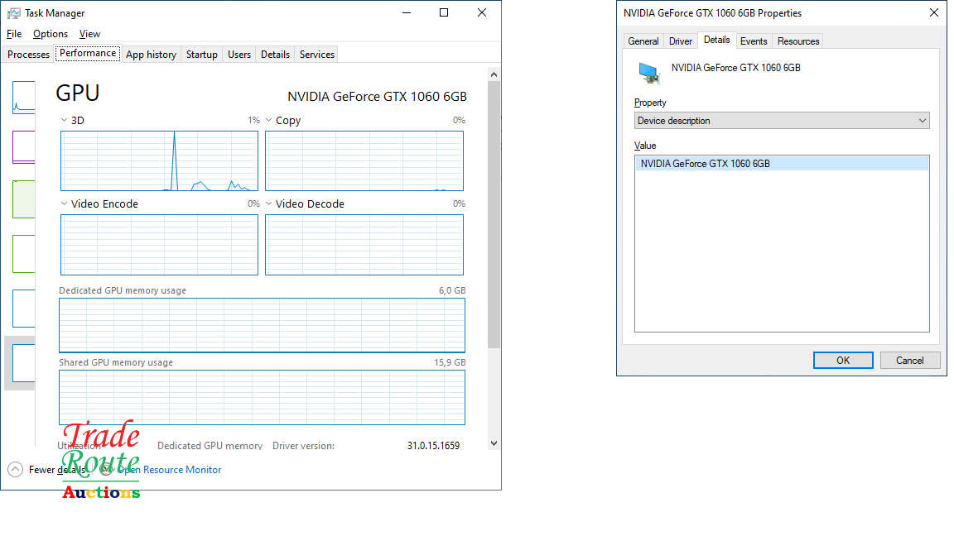
Task: Click the graphics card device icon
Action: tap(648, 73)
